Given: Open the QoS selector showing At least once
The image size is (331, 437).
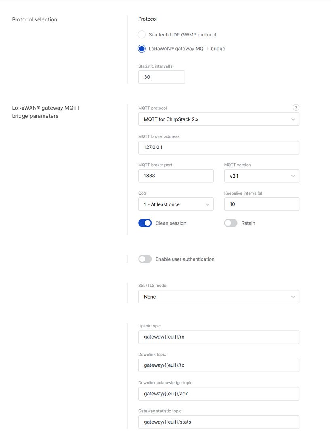Looking at the screenshot, I should pyautogui.click(x=176, y=204).
